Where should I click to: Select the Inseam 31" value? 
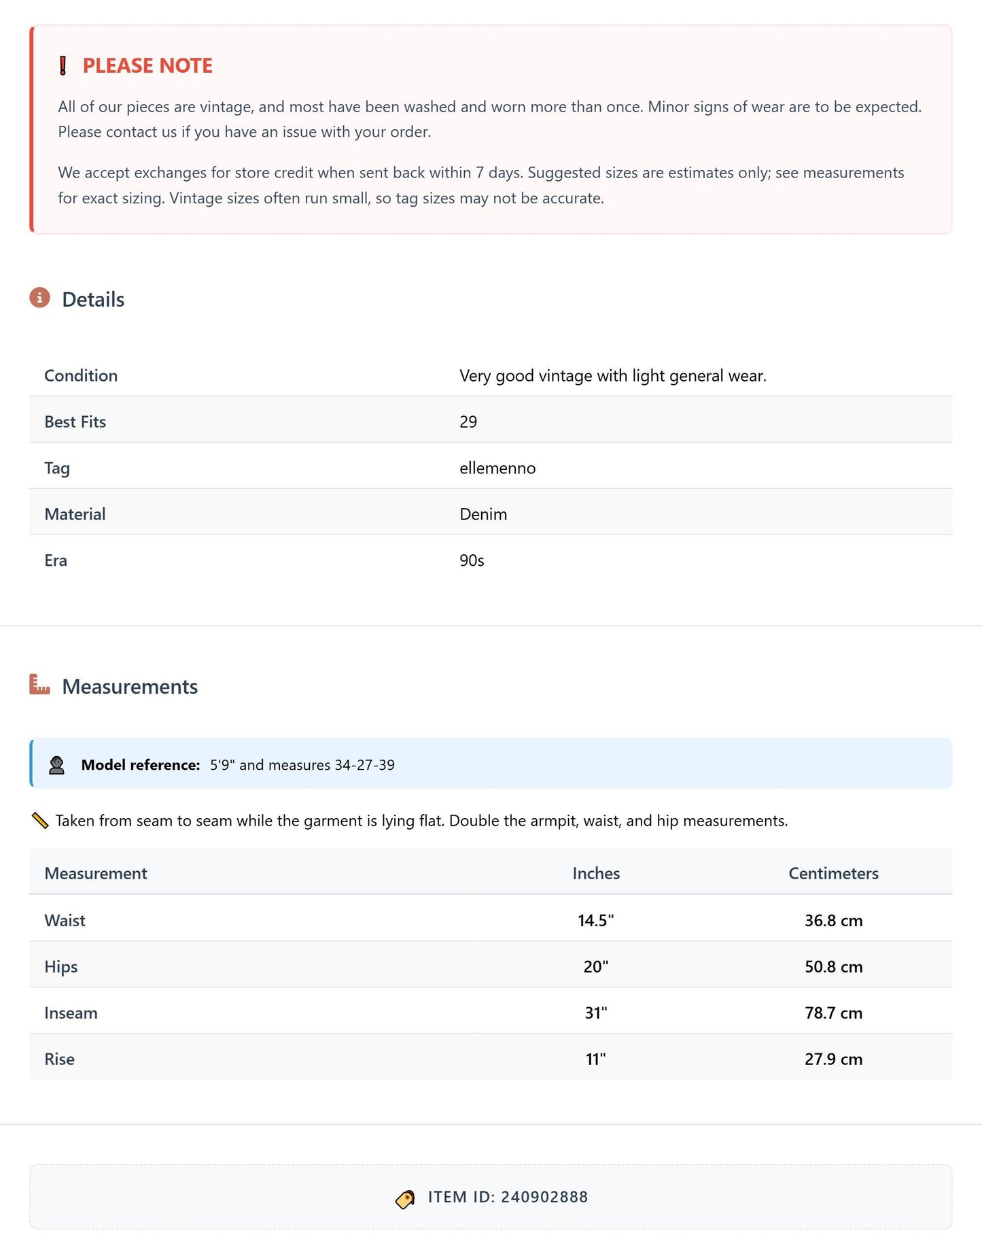pyautogui.click(x=596, y=1013)
